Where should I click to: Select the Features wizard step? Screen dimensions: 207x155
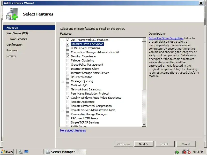click(29, 28)
